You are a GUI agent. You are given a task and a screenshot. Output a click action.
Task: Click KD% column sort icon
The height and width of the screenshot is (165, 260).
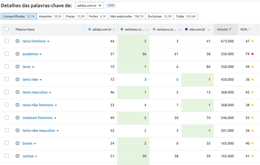pyautogui.click(x=250, y=29)
